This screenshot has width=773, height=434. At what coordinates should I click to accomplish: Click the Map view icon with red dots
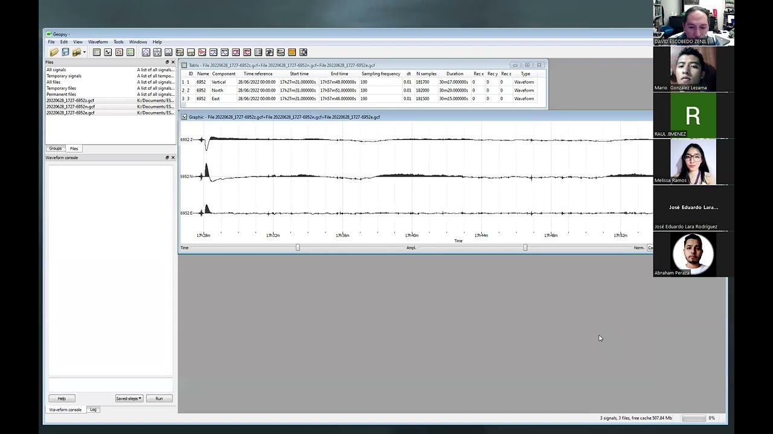pos(119,52)
